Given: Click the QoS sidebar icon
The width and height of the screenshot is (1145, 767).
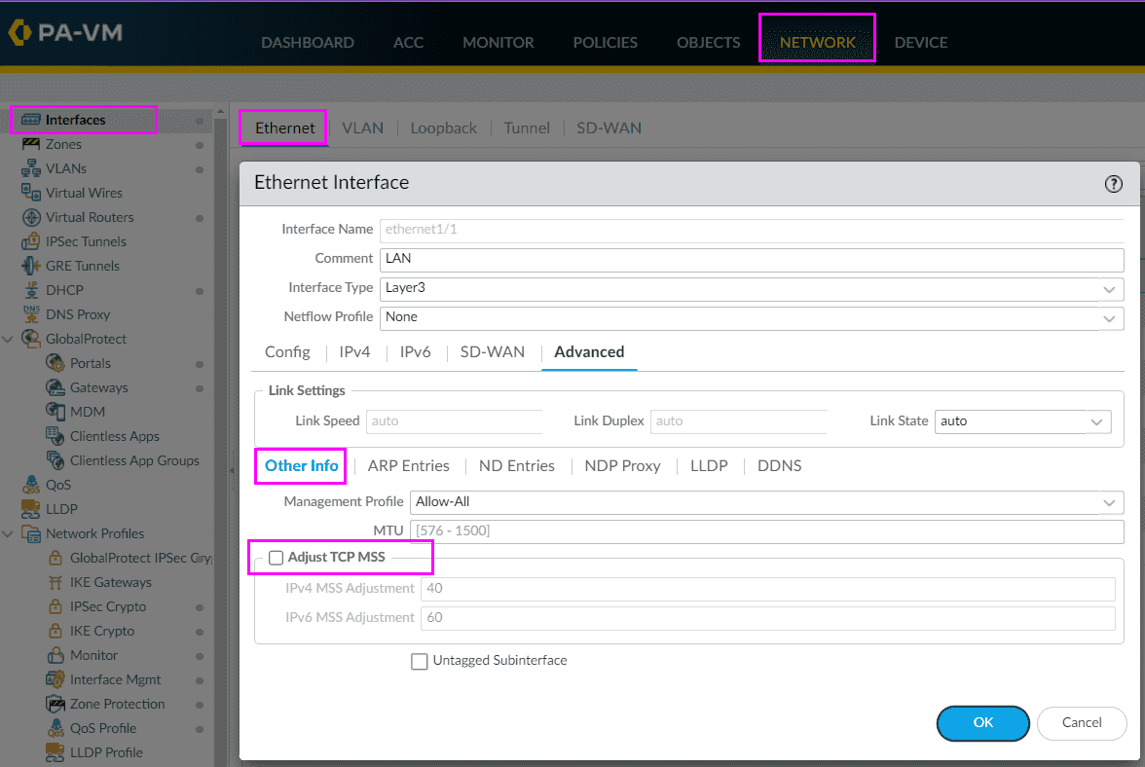Looking at the screenshot, I should [x=30, y=485].
